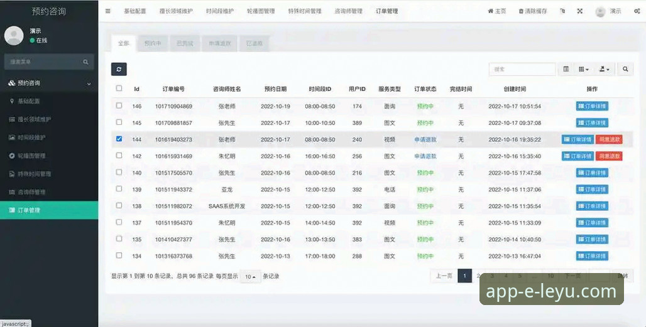The height and width of the screenshot is (327, 646).
Task: Click 同意退款 for order Id 142
Action: [x=609, y=156]
